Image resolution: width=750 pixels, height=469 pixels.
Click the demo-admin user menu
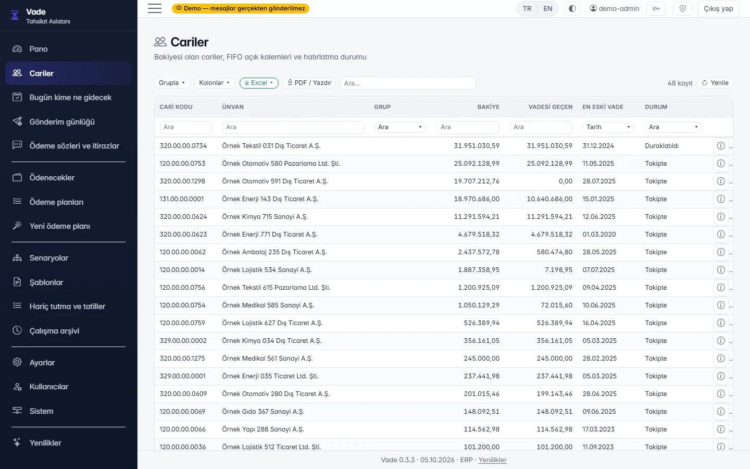coord(614,9)
